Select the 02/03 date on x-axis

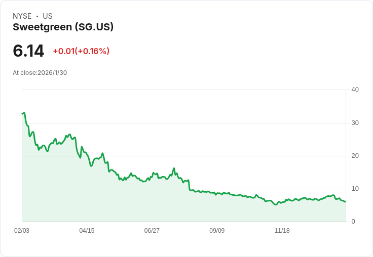pyautogui.click(x=22, y=231)
